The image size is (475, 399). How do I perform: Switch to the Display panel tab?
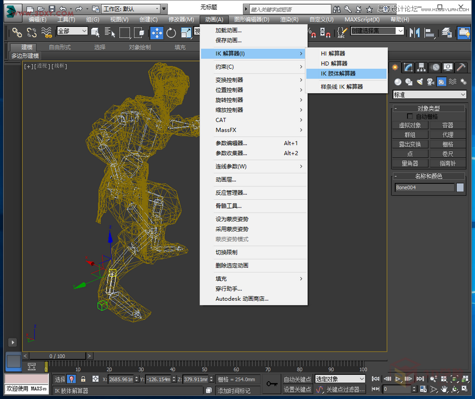[448, 67]
